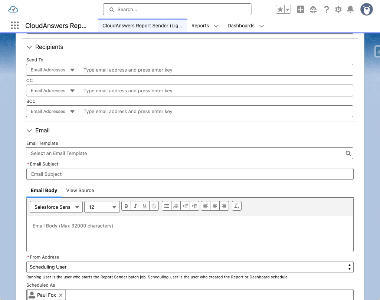Open the Salesforce App Launcher grid
The height and width of the screenshot is (300, 380).
tap(14, 25)
